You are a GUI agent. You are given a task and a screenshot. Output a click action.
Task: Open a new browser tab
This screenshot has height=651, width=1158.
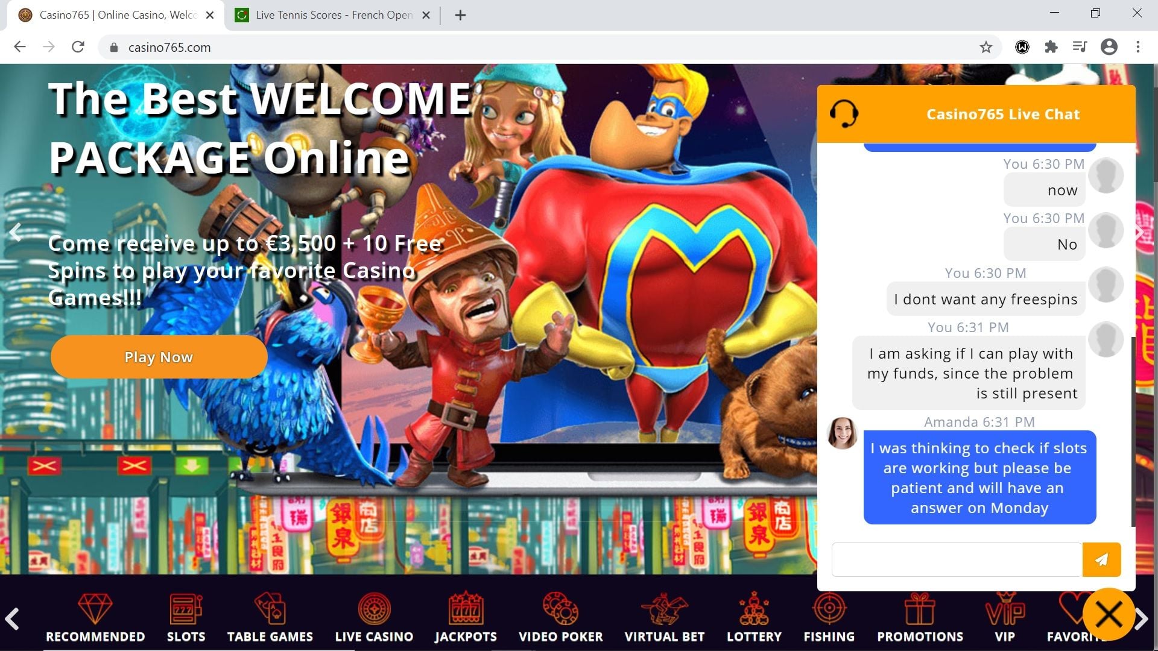[460, 15]
